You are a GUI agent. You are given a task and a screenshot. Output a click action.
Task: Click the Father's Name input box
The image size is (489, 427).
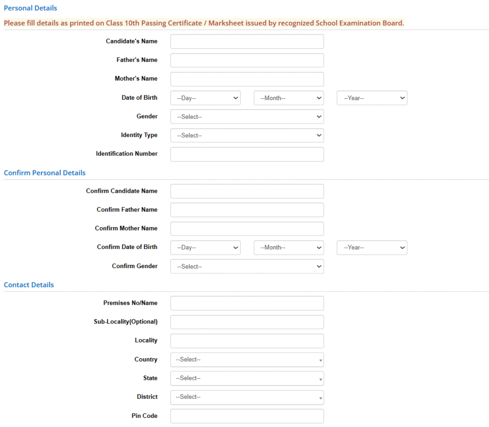247,60
